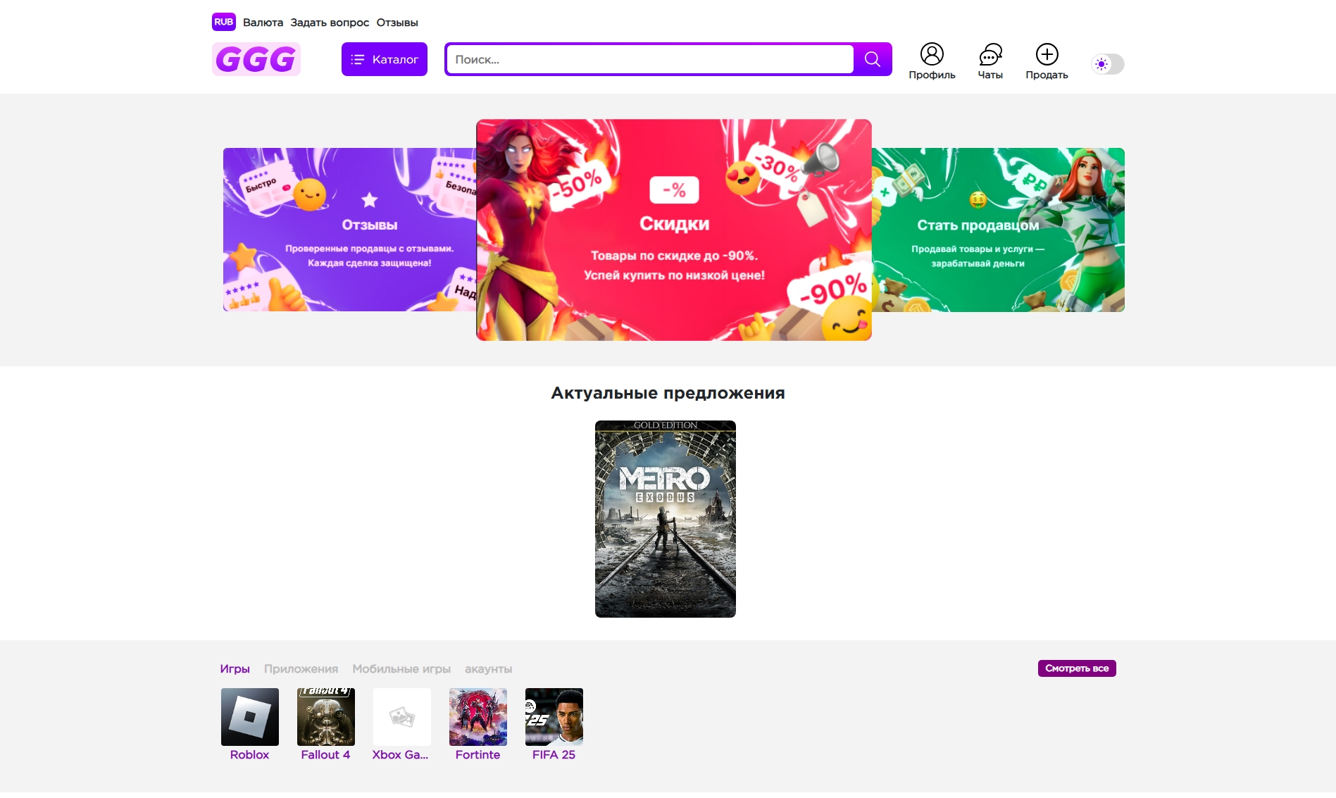The width and height of the screenshot is (1336, 798).
Task: Open the FIFA 25 game icon
Action: click(x=554, y=717)
